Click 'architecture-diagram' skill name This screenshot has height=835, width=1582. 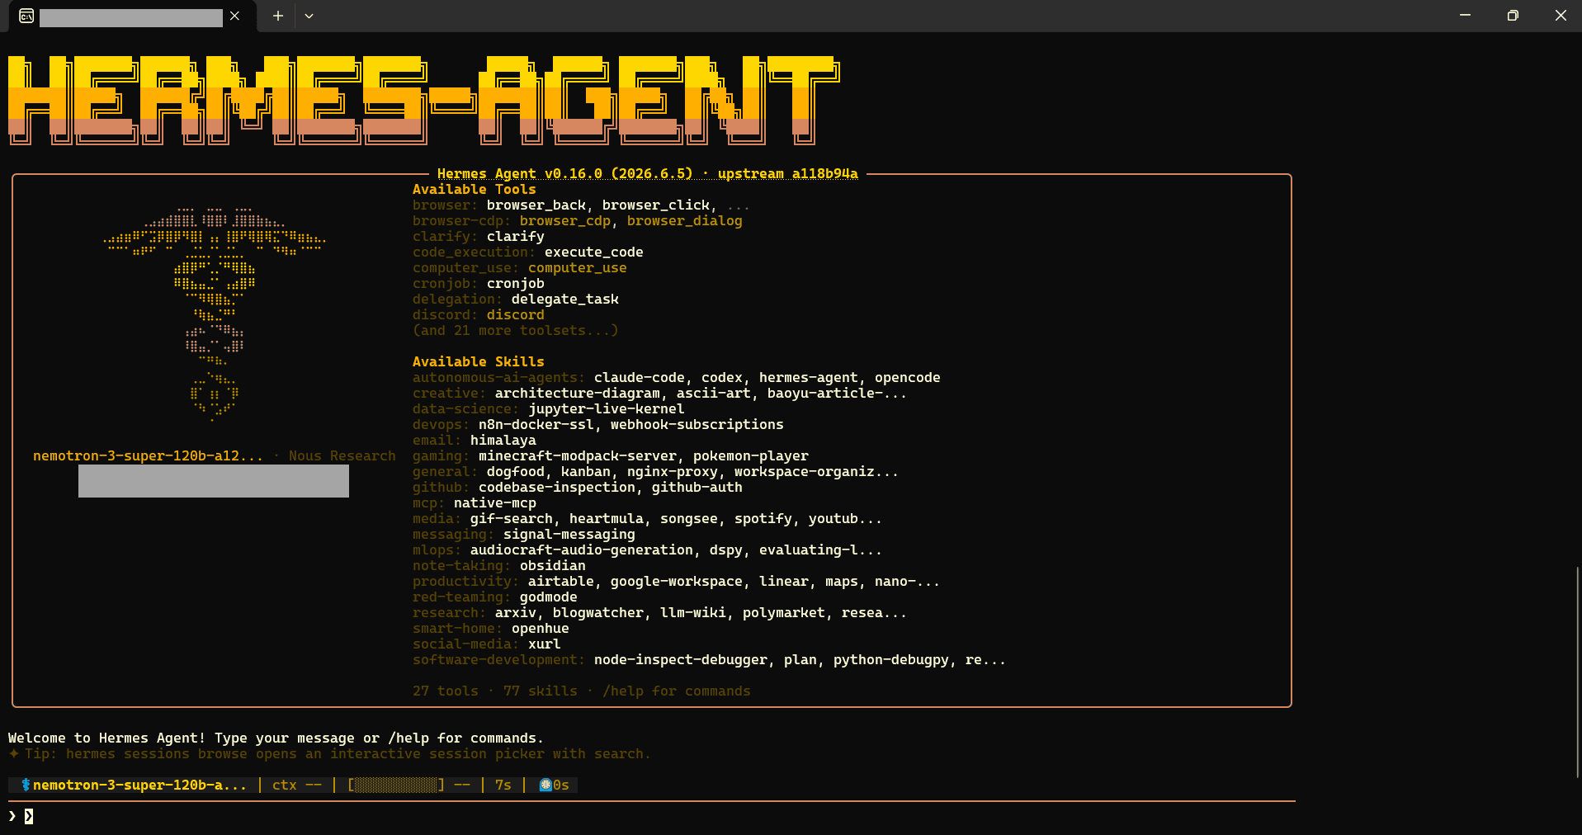click(x=577, y=393)
